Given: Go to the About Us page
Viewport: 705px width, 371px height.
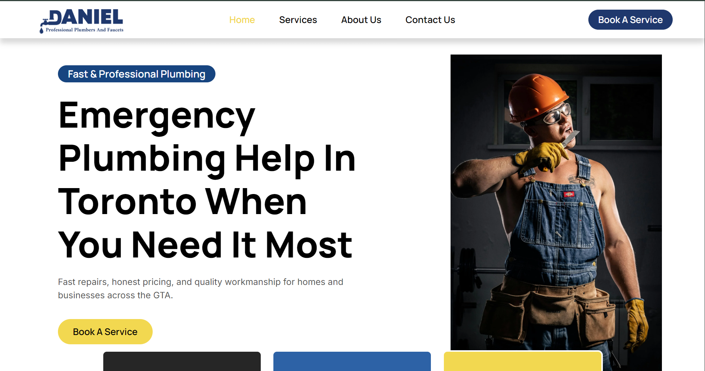Looking at the screenshot, I should coord(361,20).
